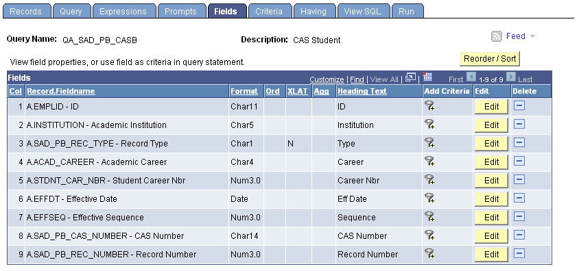Edit the Student Career Nbr field
The height and width of the screenshot is (271, 579).
pos(491,181)
